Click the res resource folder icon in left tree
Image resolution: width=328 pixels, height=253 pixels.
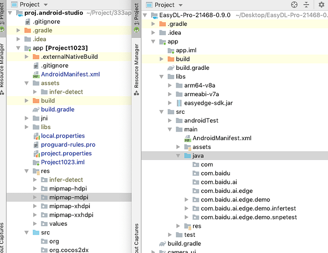(36, 172)
